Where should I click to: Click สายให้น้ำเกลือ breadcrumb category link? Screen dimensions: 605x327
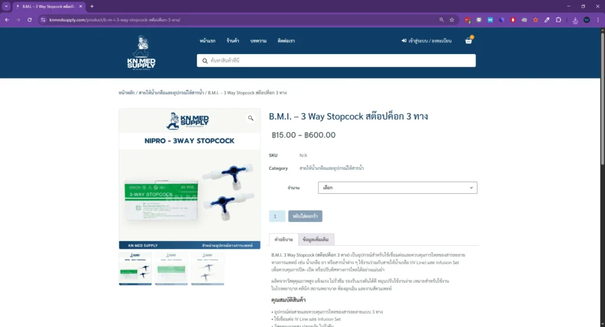coord(171,93)
